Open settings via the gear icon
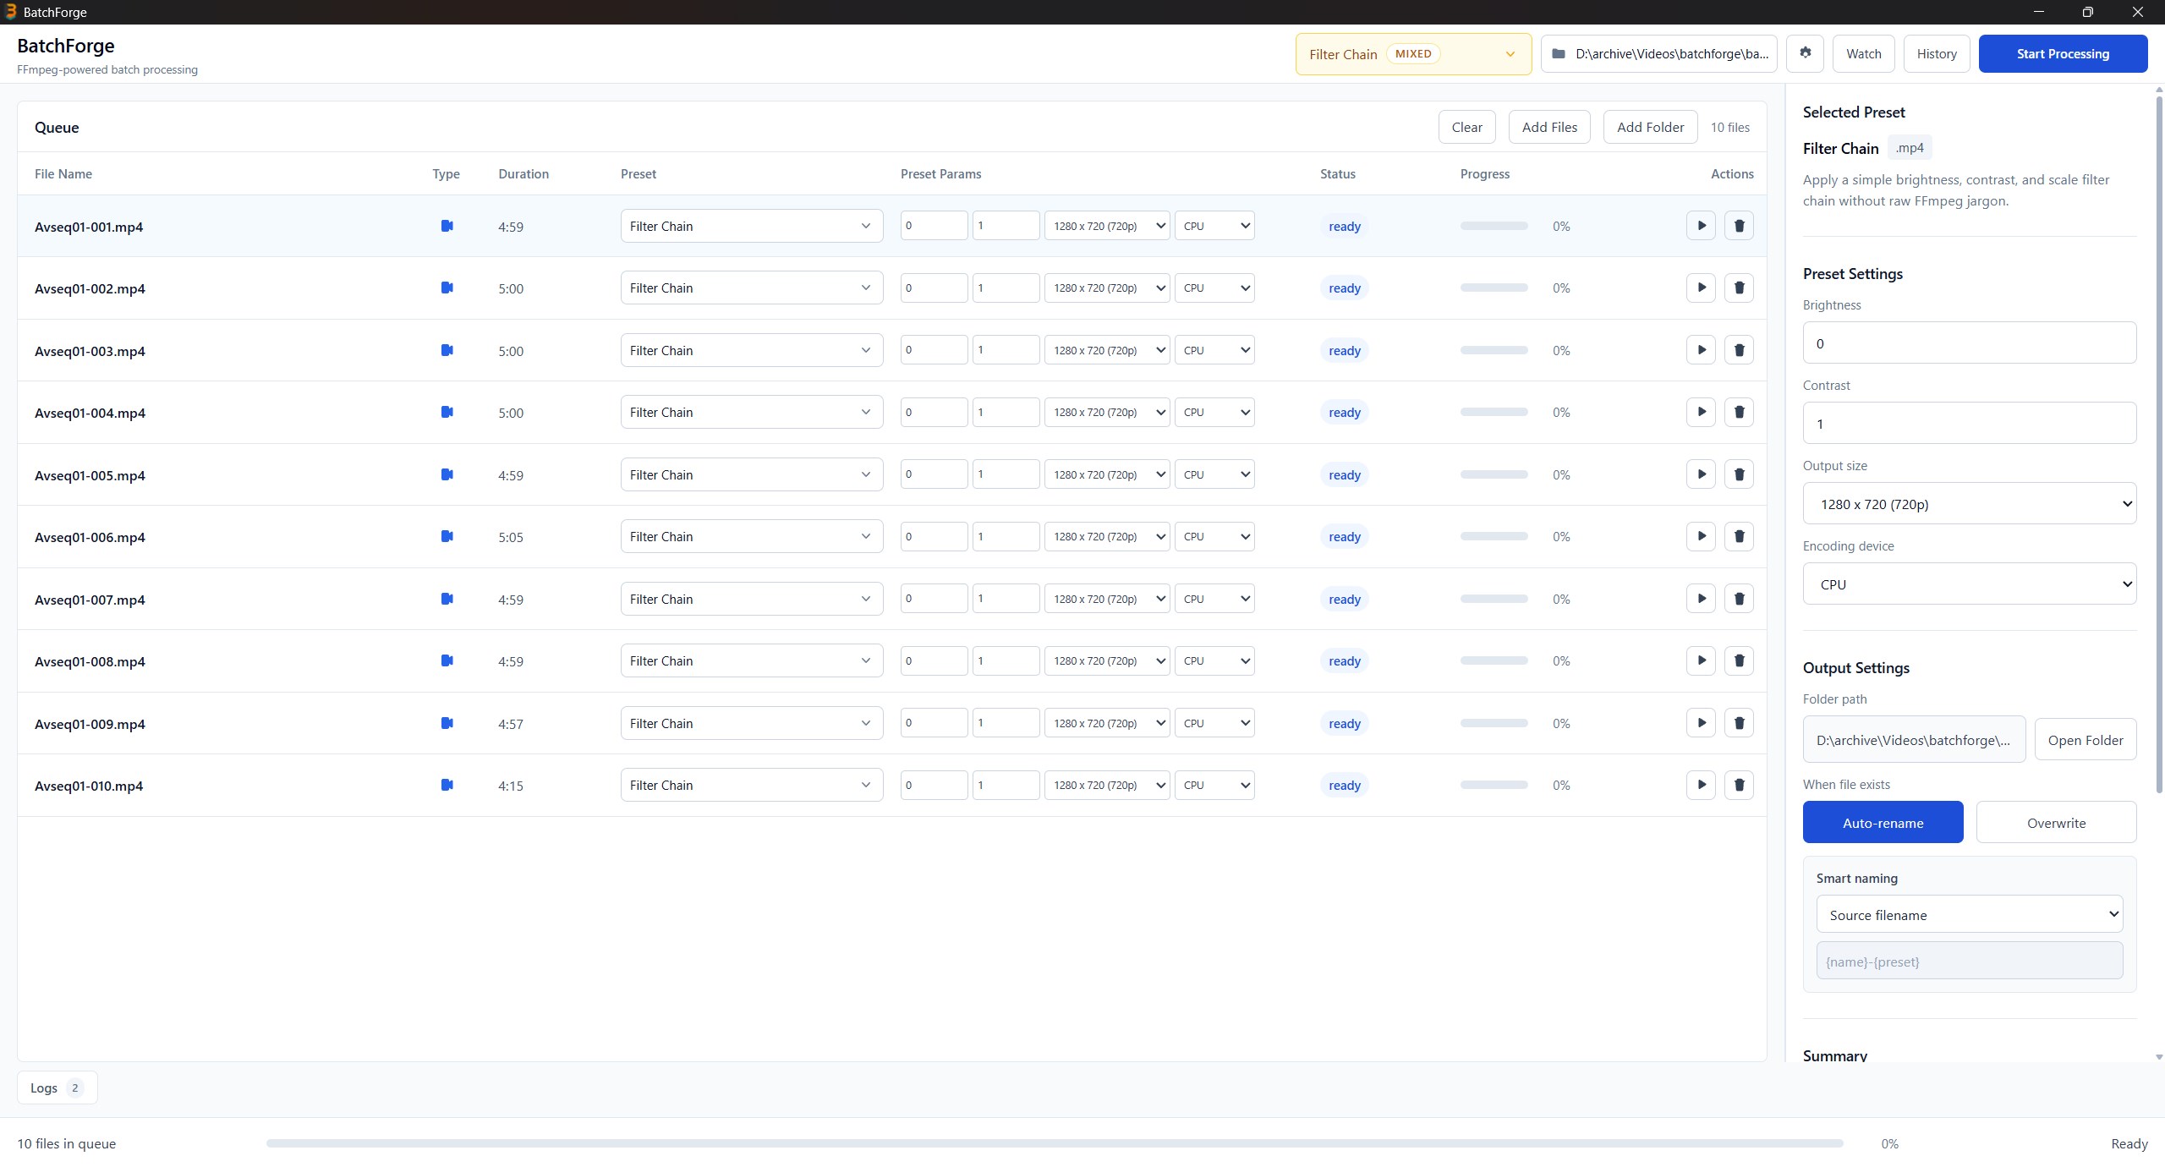The width and height of the screenshot is (2165, 1167). 1805,53
